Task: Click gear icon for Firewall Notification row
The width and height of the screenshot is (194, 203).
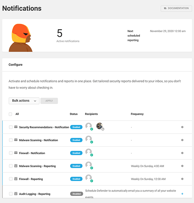Action: pyautogui.click(x=182, y=153)
